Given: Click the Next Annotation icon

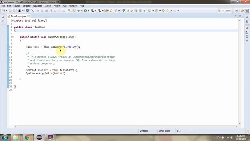Looking at the screenshot, I should click(x=150, y=11).
